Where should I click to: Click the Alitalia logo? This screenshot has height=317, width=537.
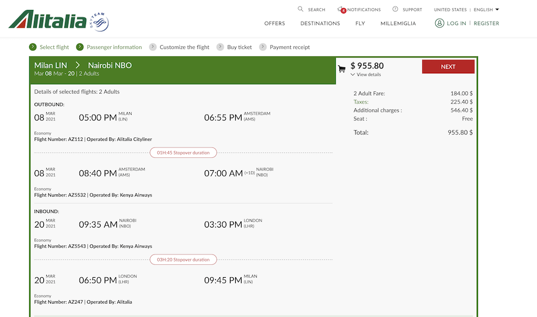pyautogui.click(x=47, y=19)
